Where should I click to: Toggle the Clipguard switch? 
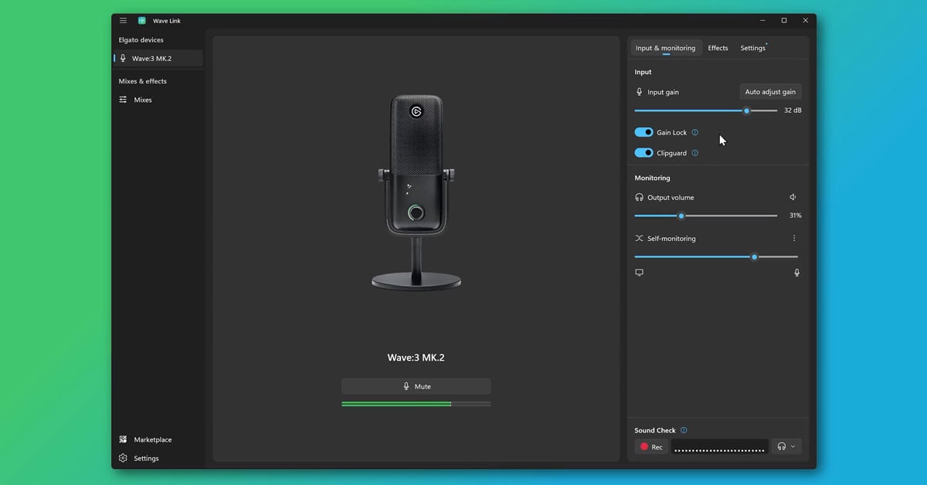click(643, 153)
